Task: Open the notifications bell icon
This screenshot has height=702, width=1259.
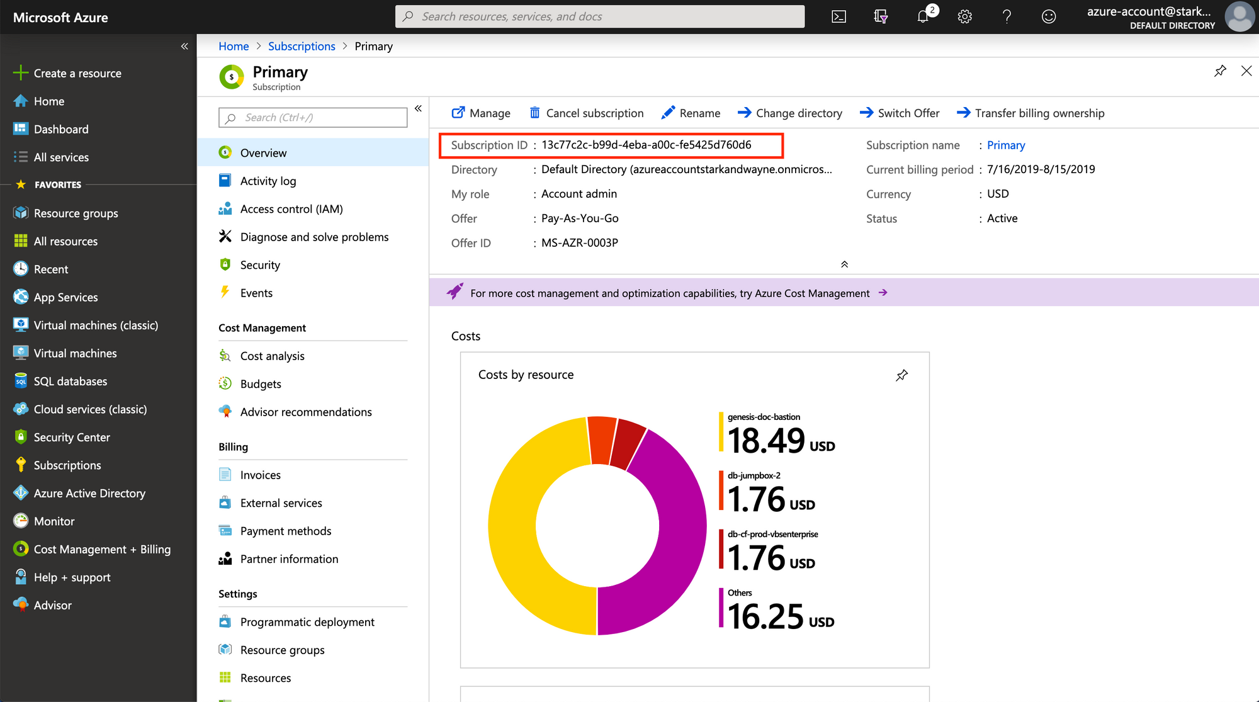Action: tap(923, 17)
